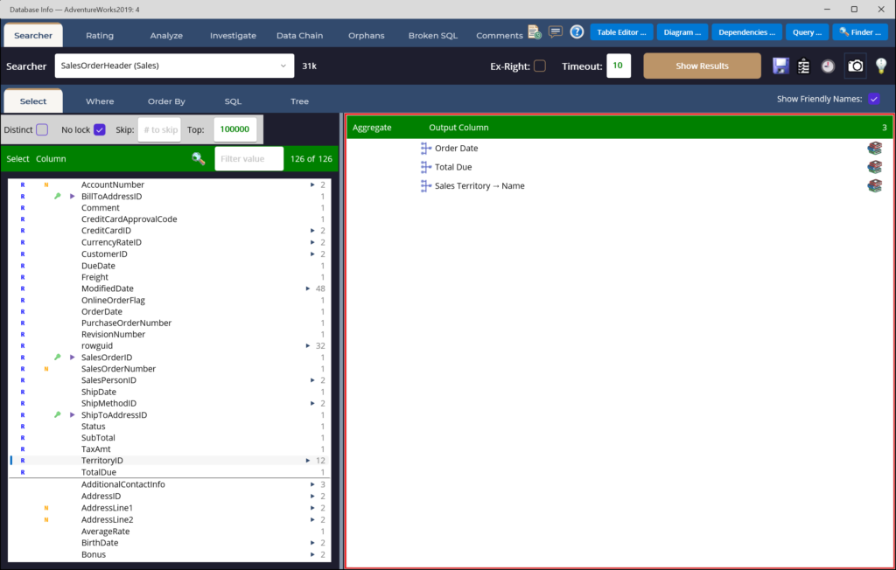Click the green key icon on ShipToAddressID
Viewport: 896px width, 570px height.
coord(57,414)
